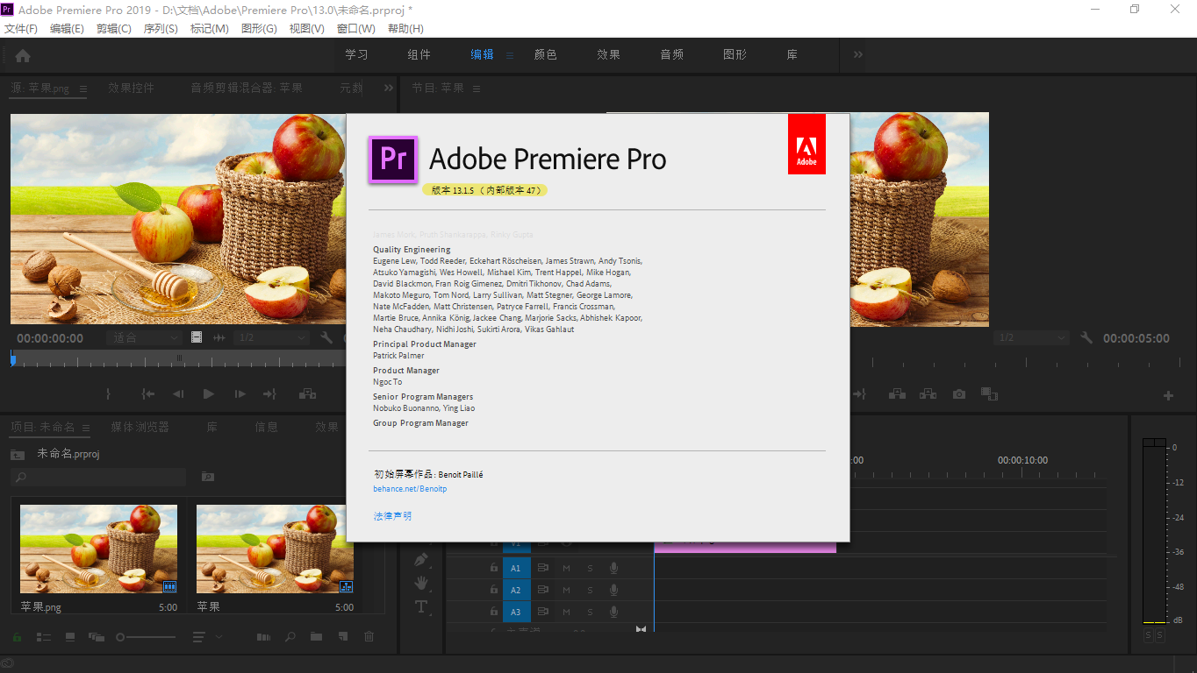Open 法律声明 link in About dialog
Screen dimensions: 1197x673
pos(392,516)
